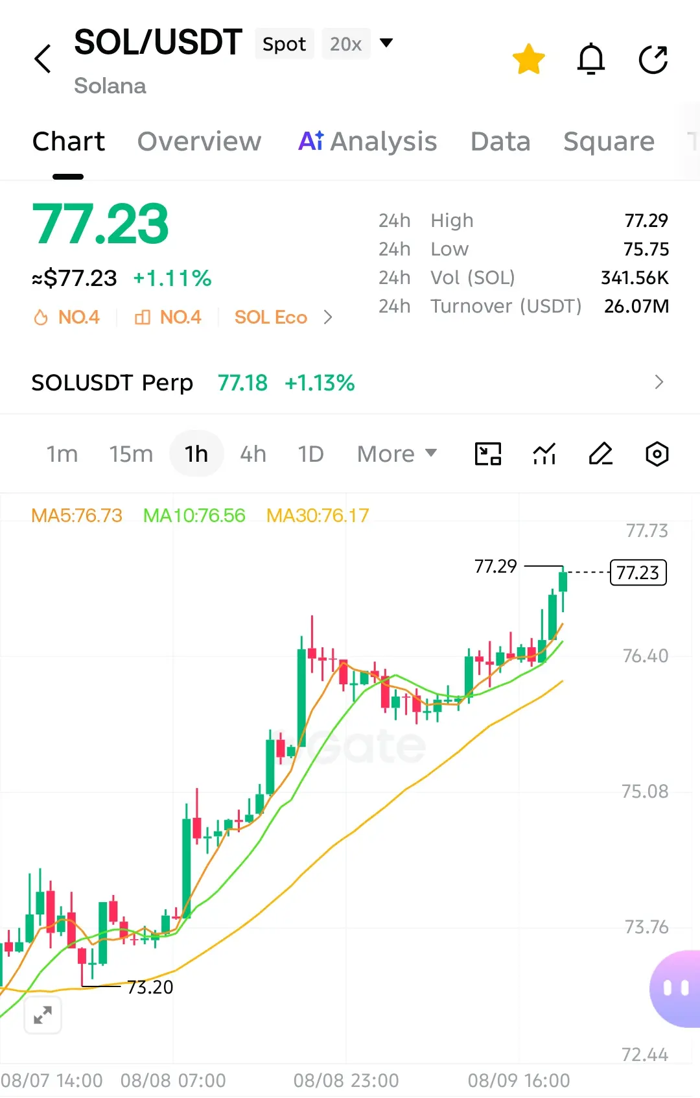The width and height of the screenshot is (700, 1098).
Task: Go back using the left arrow
Action: (x=43, y=59)
